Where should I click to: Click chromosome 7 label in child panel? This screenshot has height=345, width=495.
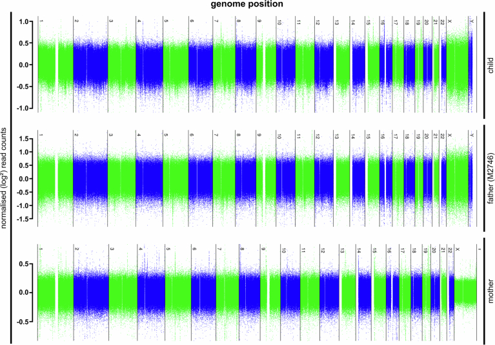[216, 21]
